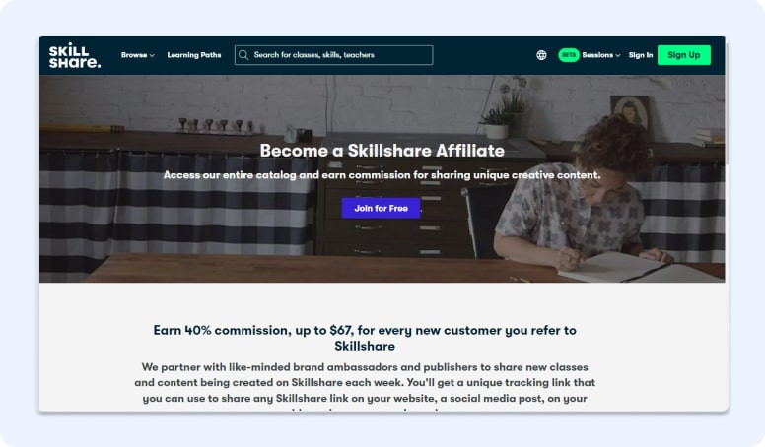
Task: Click the page's vertical scrollbar
Action: [727, 103]
